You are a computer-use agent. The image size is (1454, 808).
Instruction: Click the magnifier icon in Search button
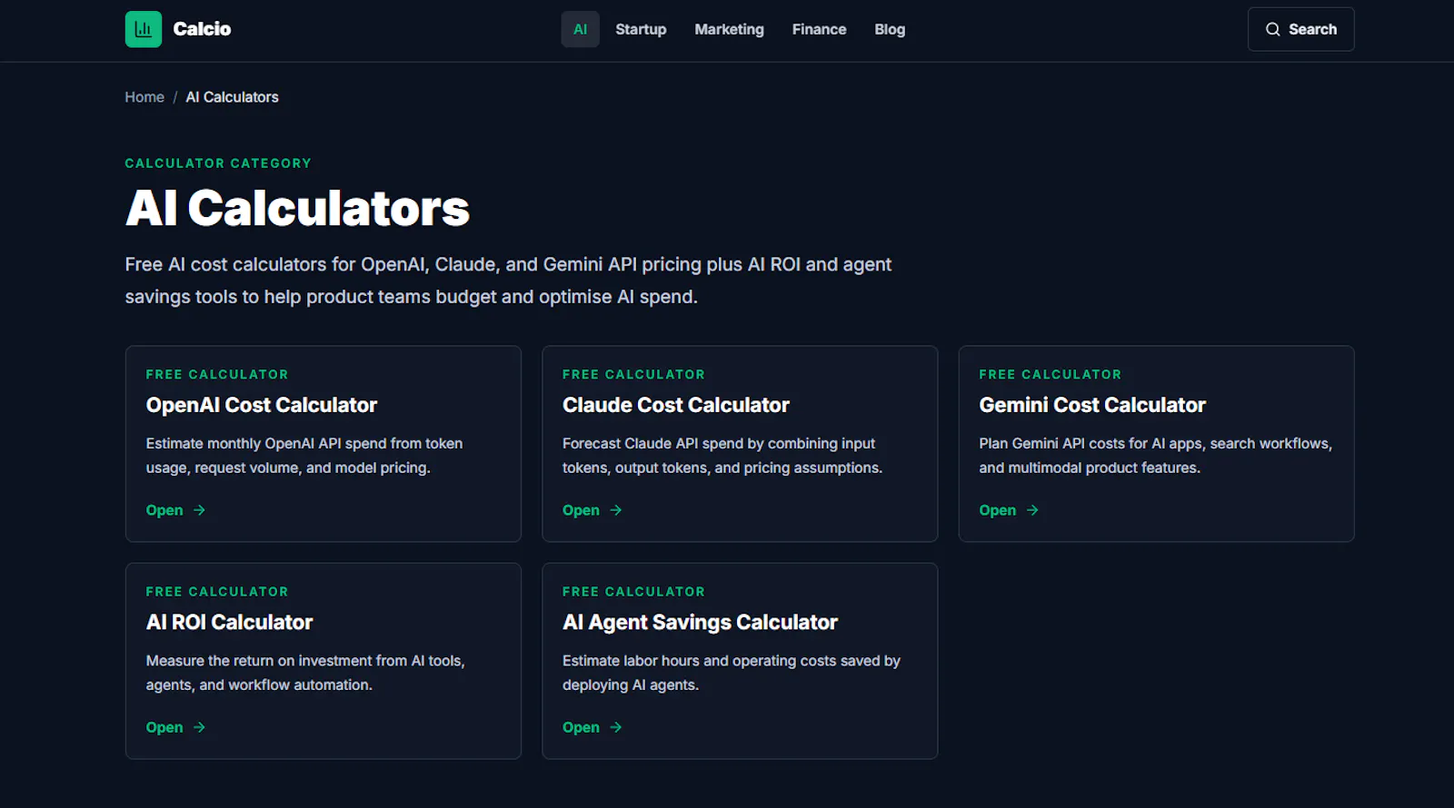[x=1273, y=29]
